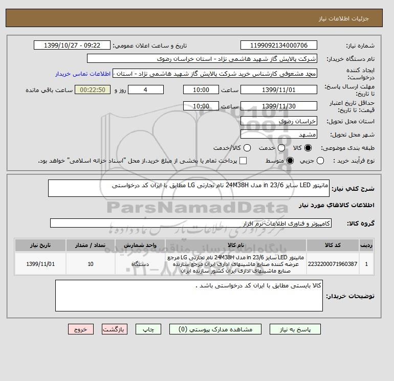
Task: Click the واحد شمارش column header
Action: (140, 245)
